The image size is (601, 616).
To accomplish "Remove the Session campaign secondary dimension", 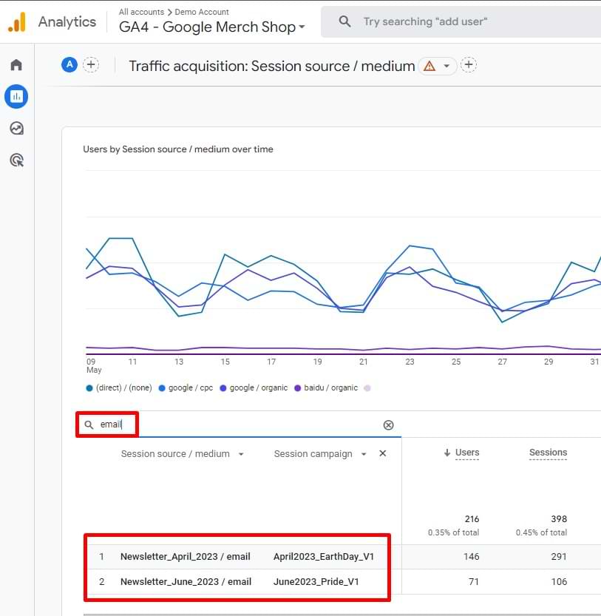I will click(x=383, y=453).
